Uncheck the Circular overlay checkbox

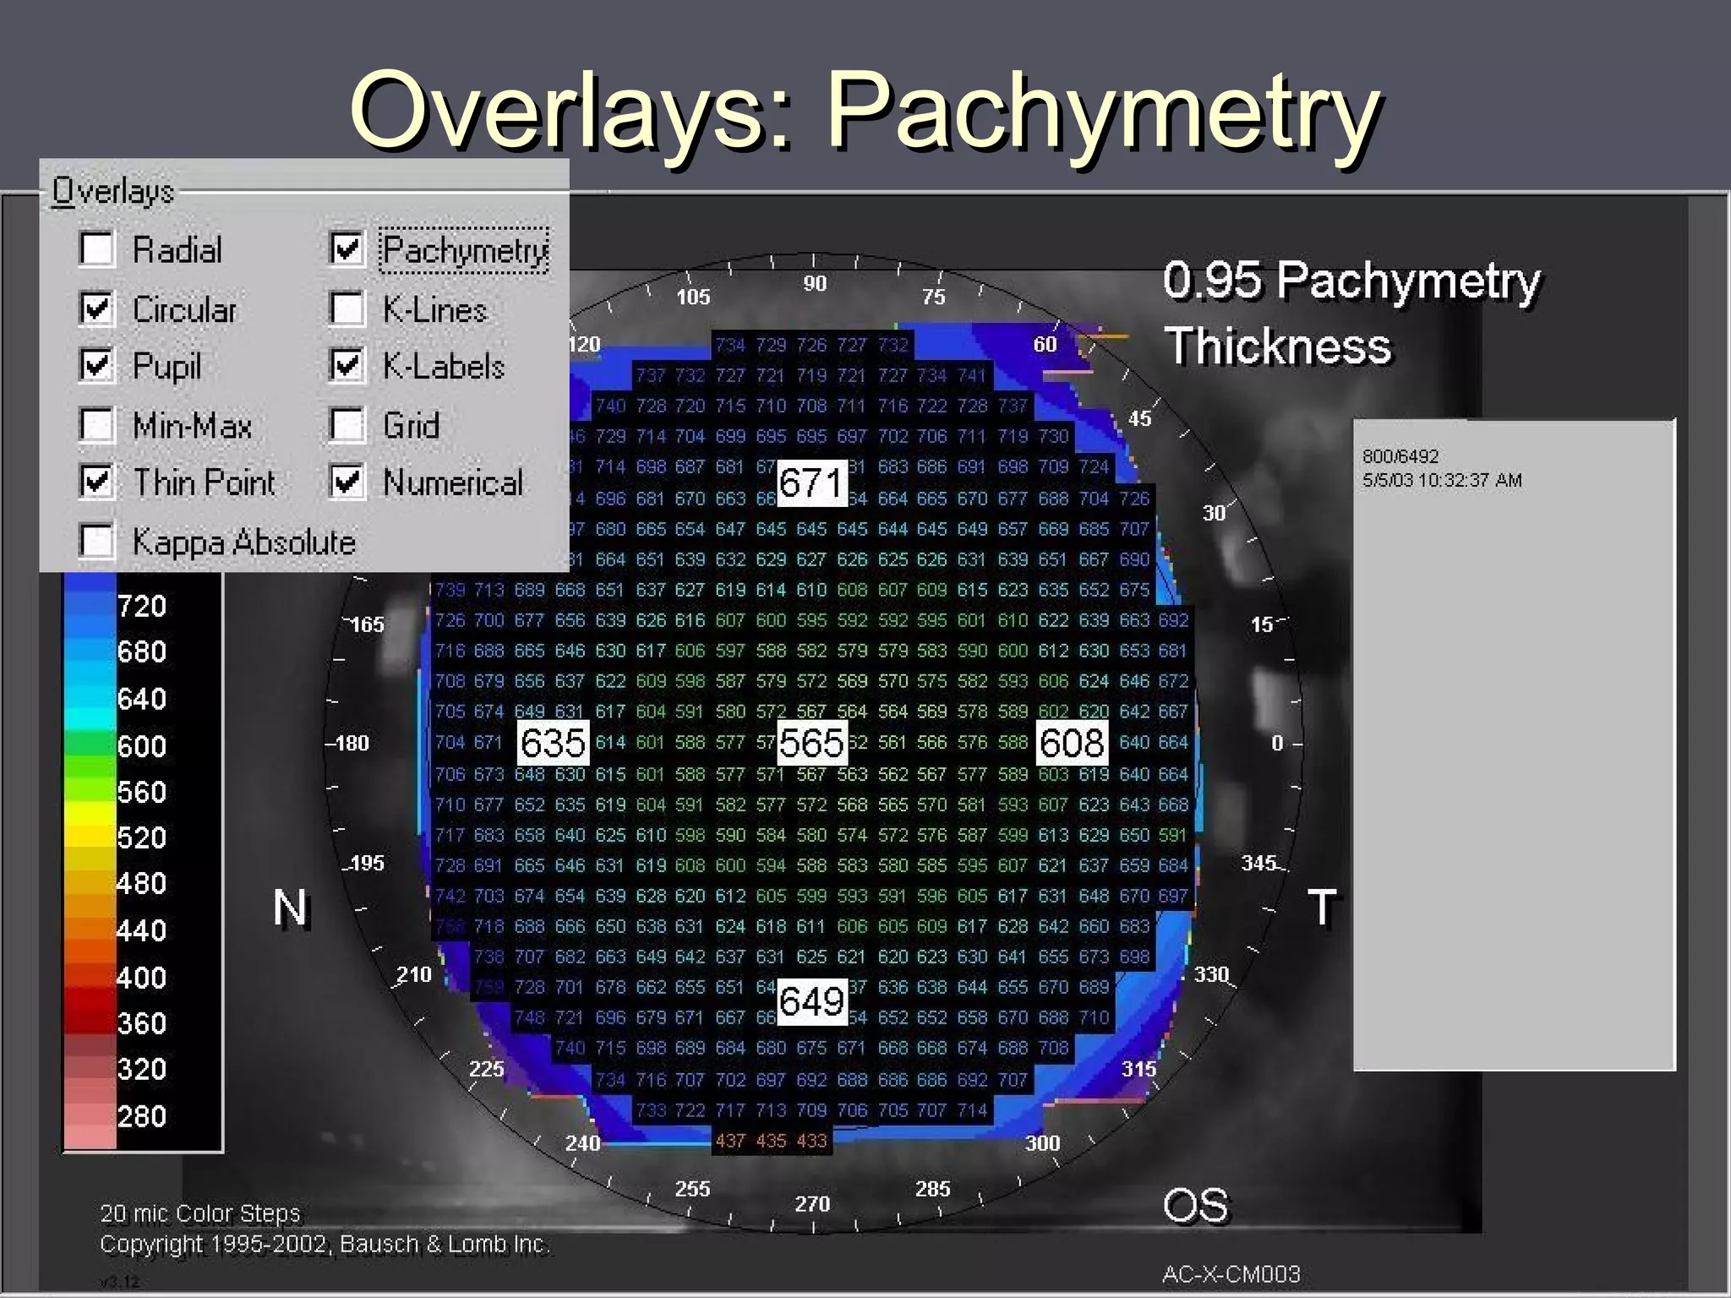coord(96,308)
